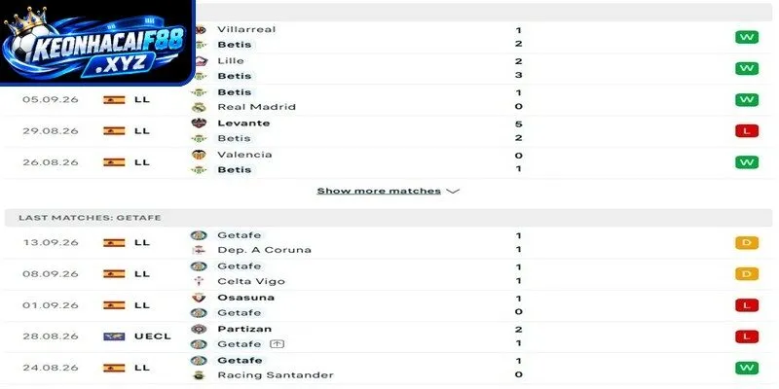Click the chevron beside Show more matches
Screen dimensions: 779x389
click(x=453, y=191)
